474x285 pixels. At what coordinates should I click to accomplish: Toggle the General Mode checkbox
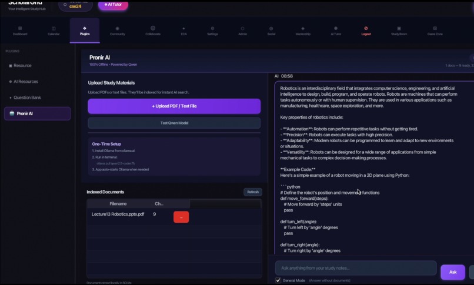pyautogui.click(x=278, y=280)
